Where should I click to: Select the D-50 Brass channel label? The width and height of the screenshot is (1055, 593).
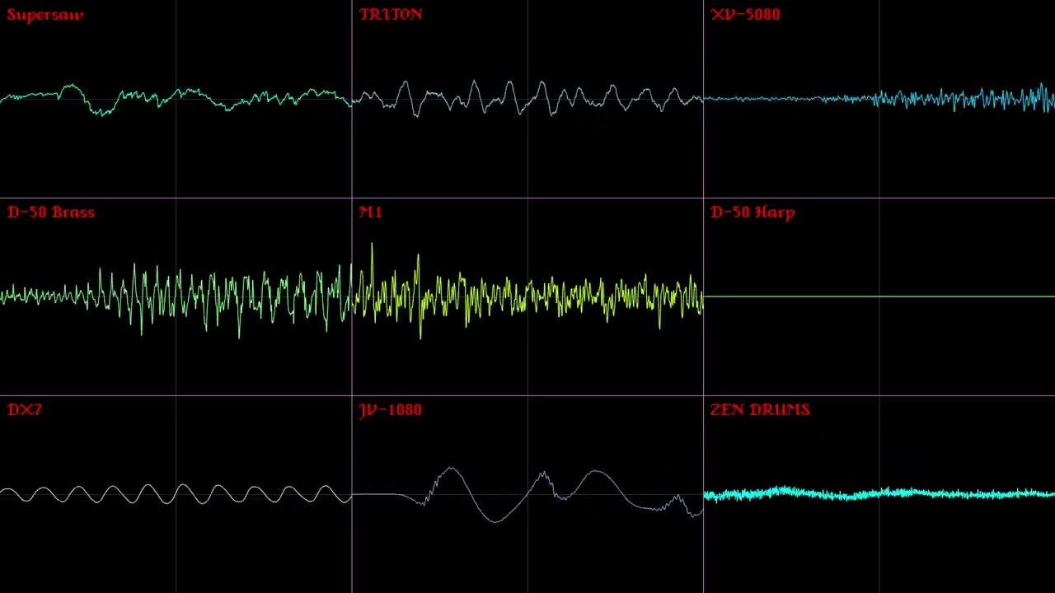(x=51, y=212)
